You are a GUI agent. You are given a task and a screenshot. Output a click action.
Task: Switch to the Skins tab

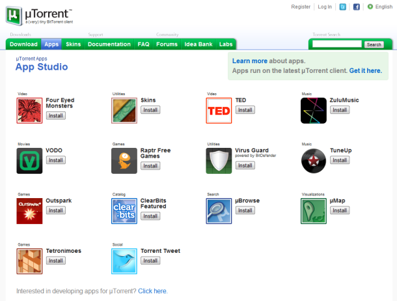[73, 44]
